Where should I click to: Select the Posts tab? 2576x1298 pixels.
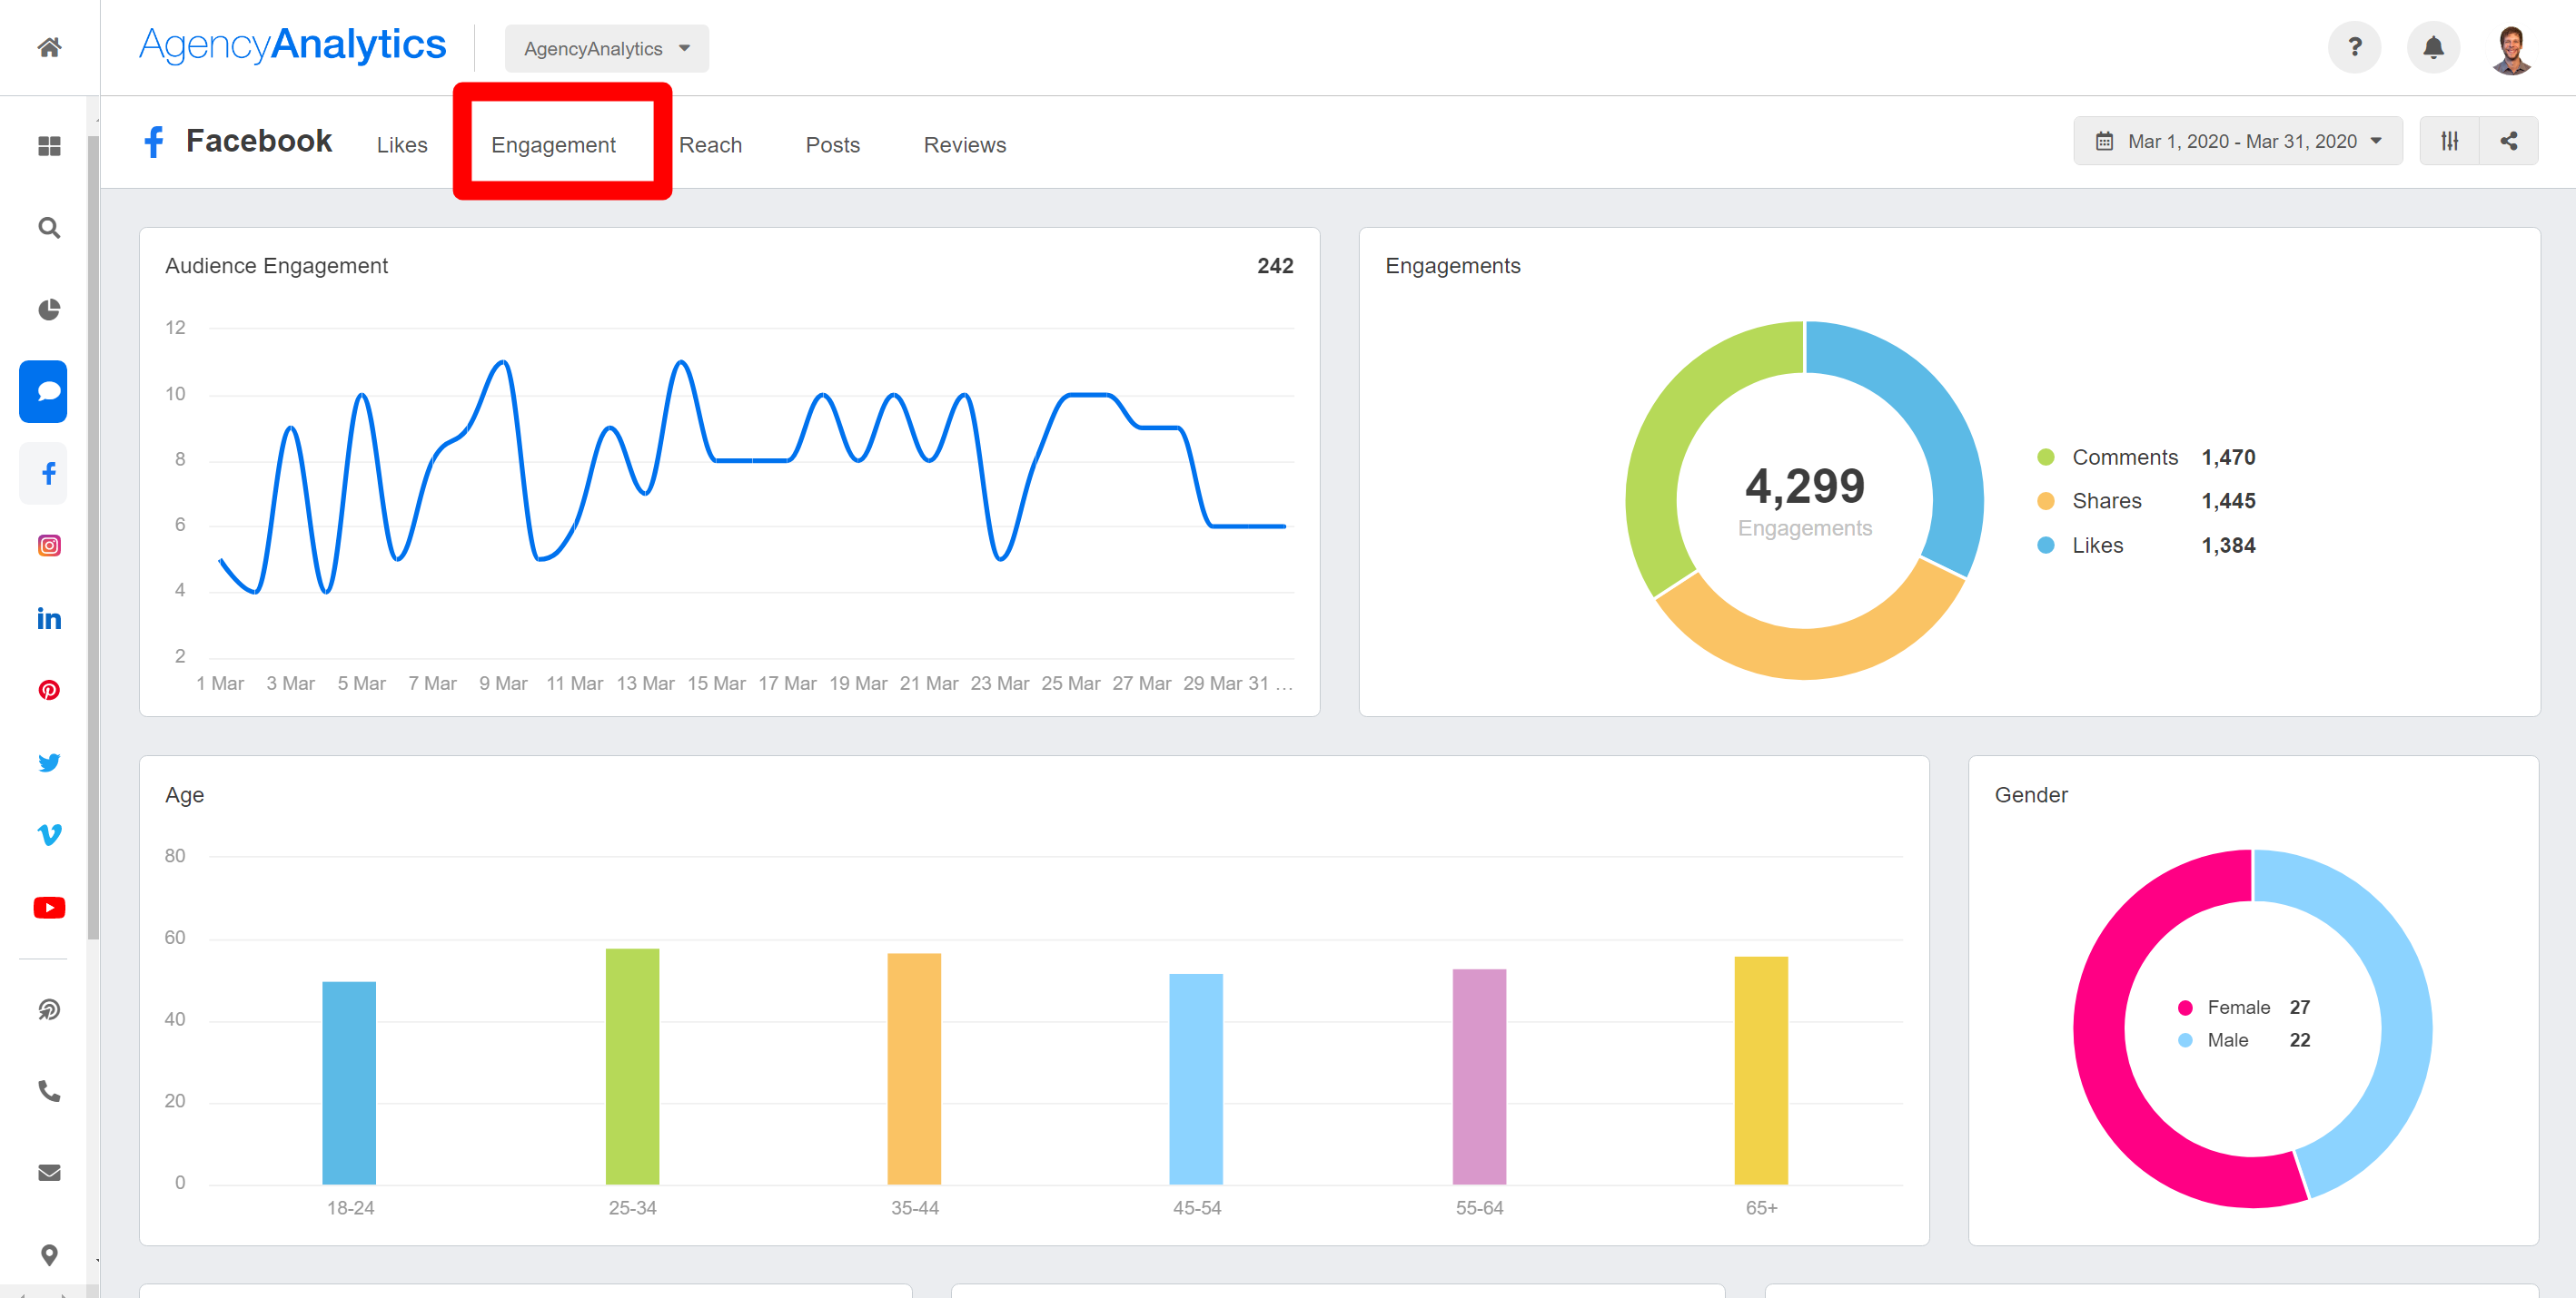pos(833,144)
